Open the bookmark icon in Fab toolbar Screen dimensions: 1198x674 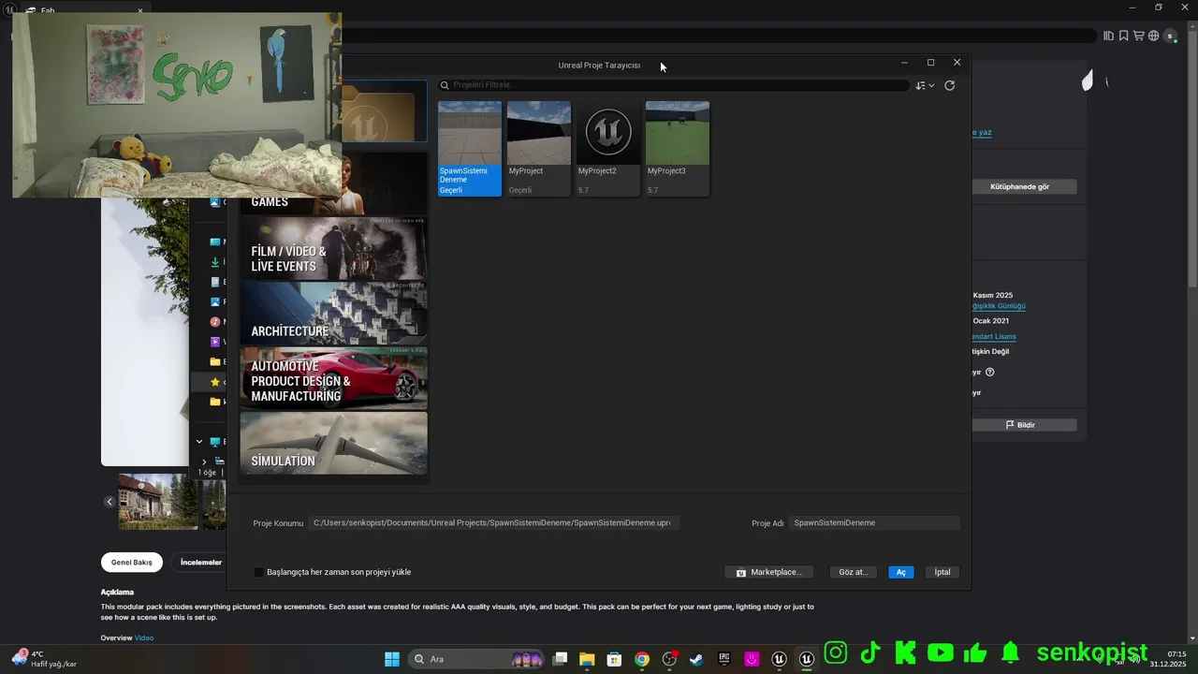click(1123, 36)
